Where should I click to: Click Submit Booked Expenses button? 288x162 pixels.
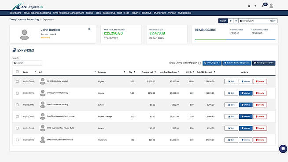coord(237,63)
